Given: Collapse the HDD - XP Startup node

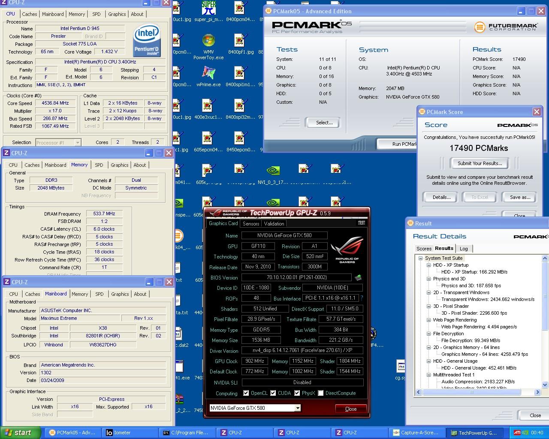Looking at the screenshot, I should [x=428, y=265].
